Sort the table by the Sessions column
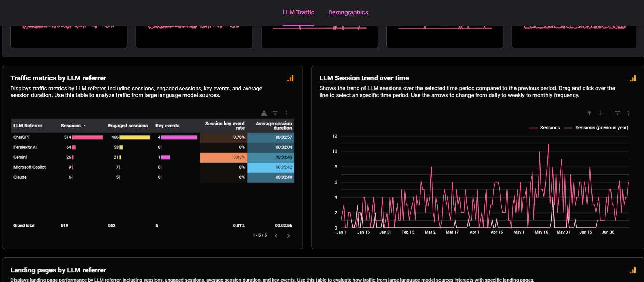Screen dimensions: 644x282 71,126
